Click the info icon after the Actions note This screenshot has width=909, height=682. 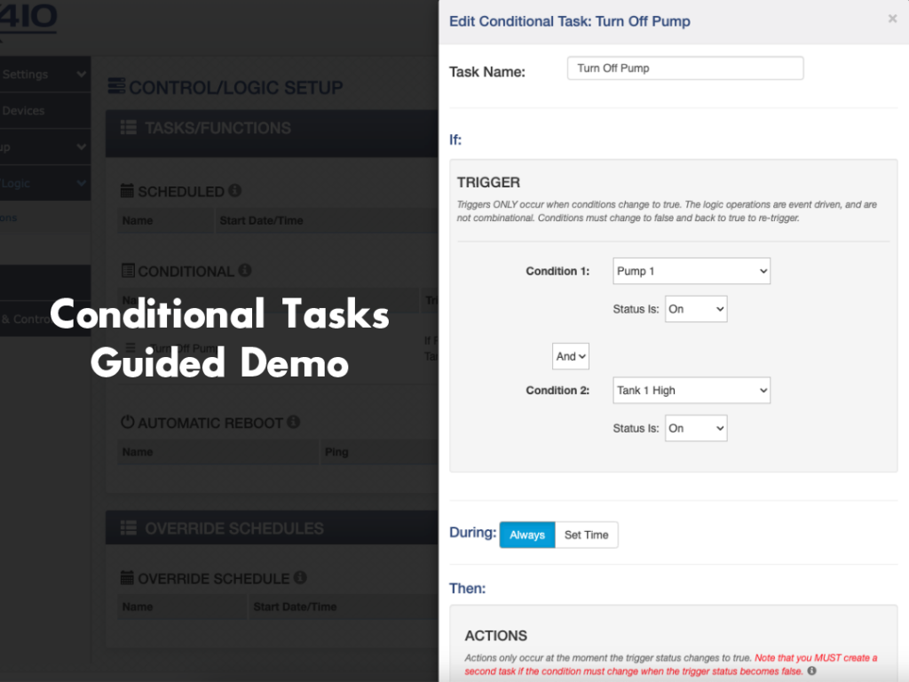point(812,671)
